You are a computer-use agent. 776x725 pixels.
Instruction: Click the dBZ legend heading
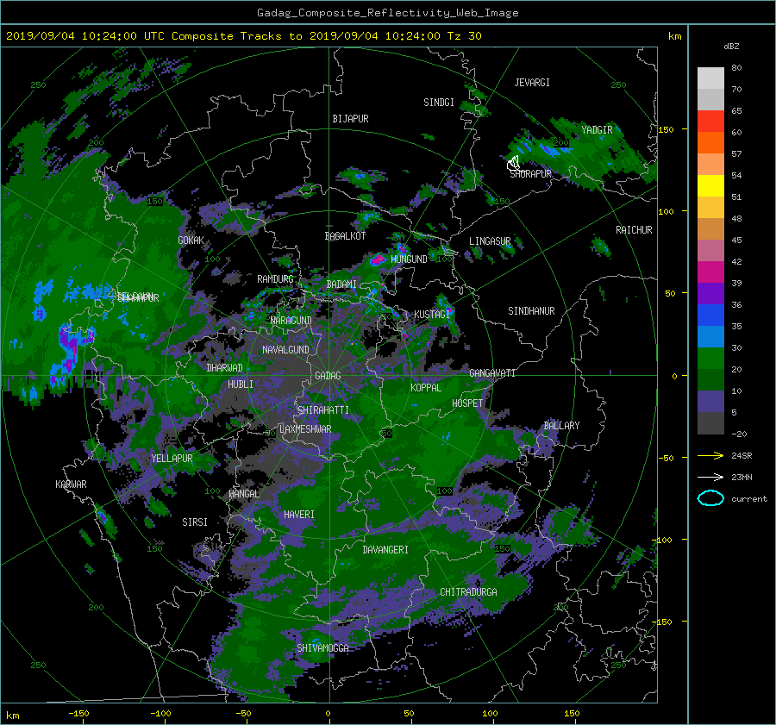[x=731, y=47]
